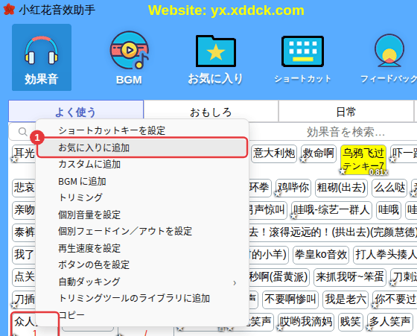Open the ショートカット keyboard section
This screenshot has width=417, height=336.
(x=302, y=59)
